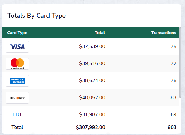This screenshot has height=135, width=185.
Task: Select the grand total $307,992.00
Action: click(x=90, y=127)
